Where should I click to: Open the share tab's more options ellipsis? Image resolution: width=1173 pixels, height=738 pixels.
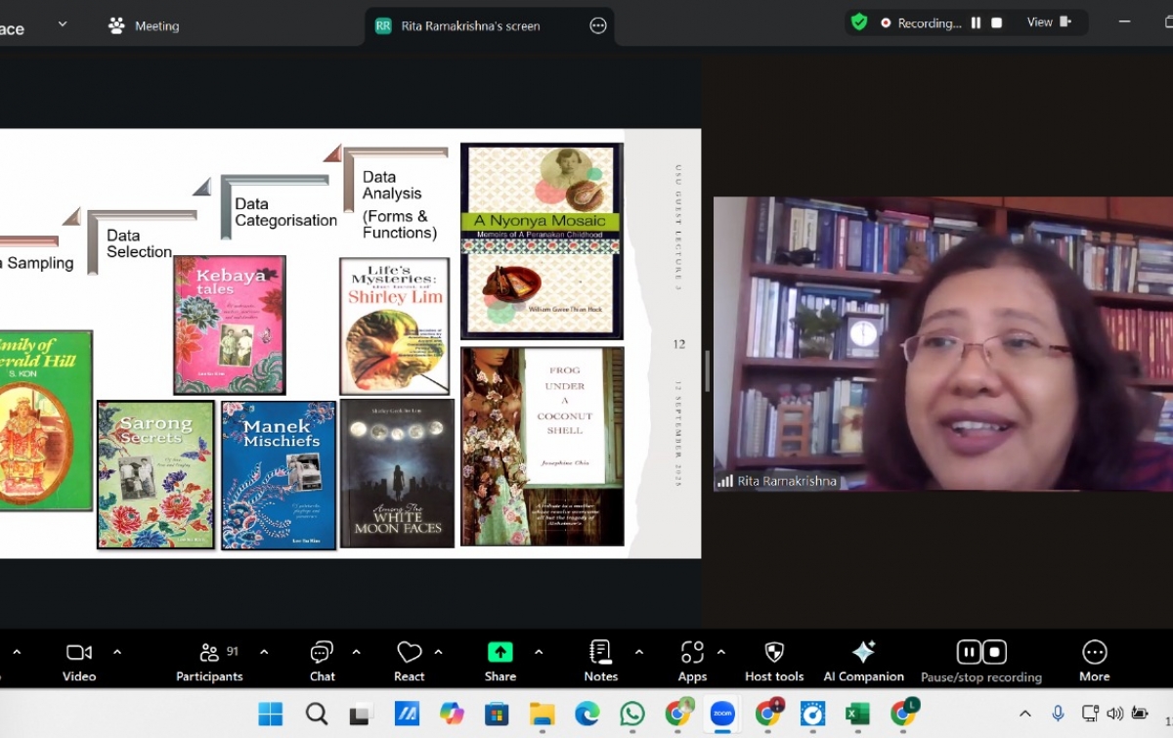pos(598,26)
